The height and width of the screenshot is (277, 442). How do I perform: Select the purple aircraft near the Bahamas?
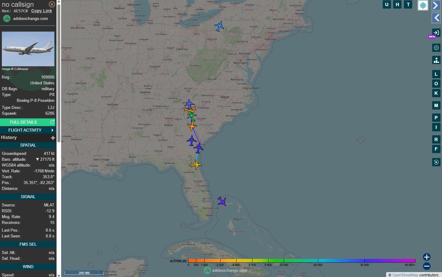coord(222,201)
